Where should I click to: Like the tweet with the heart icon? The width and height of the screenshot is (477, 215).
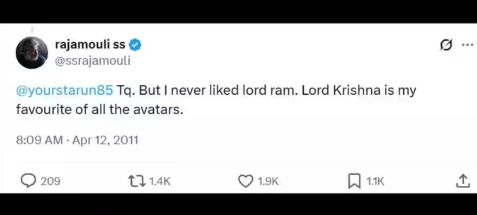click(x=245, y=182)
